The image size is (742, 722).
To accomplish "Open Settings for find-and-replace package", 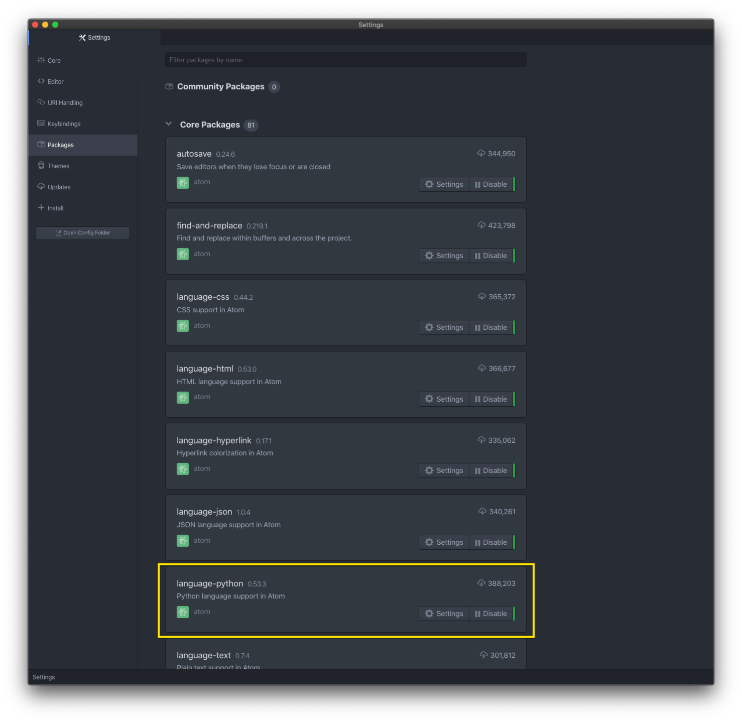I will point(444,256).
